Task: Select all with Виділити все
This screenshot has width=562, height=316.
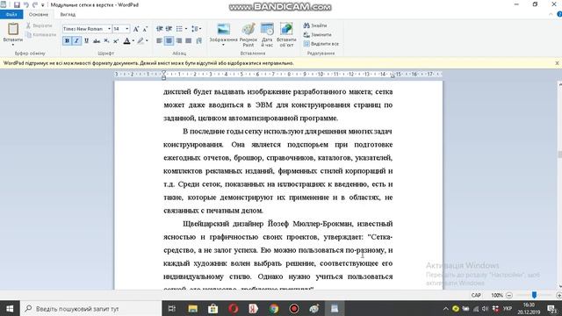Action: (321, 44)
